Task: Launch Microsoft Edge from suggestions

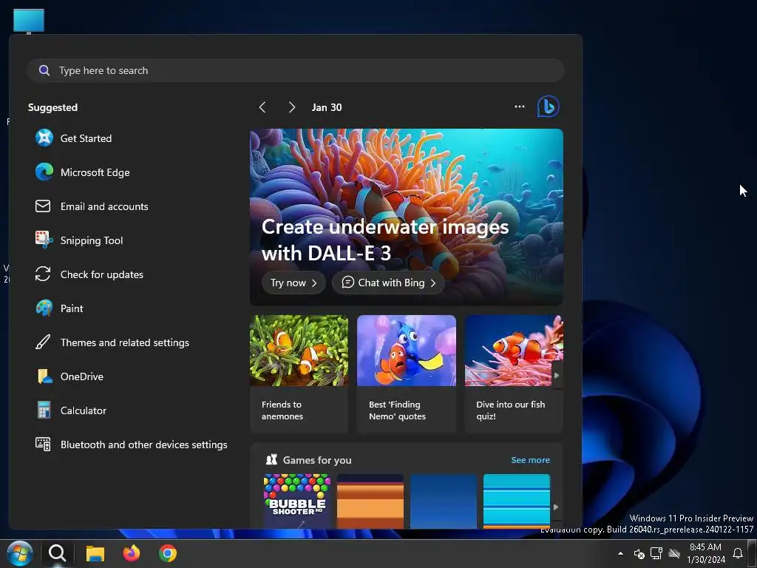Action: pyautogui.click(x=44, y=172)
